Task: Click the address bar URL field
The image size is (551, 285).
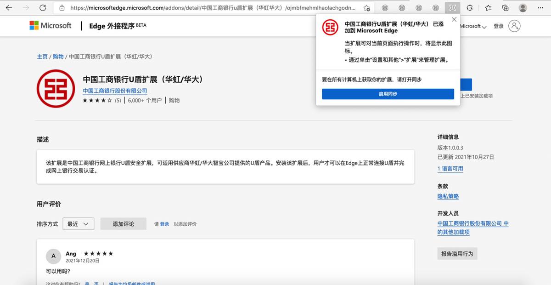Action: click(211, 8)
